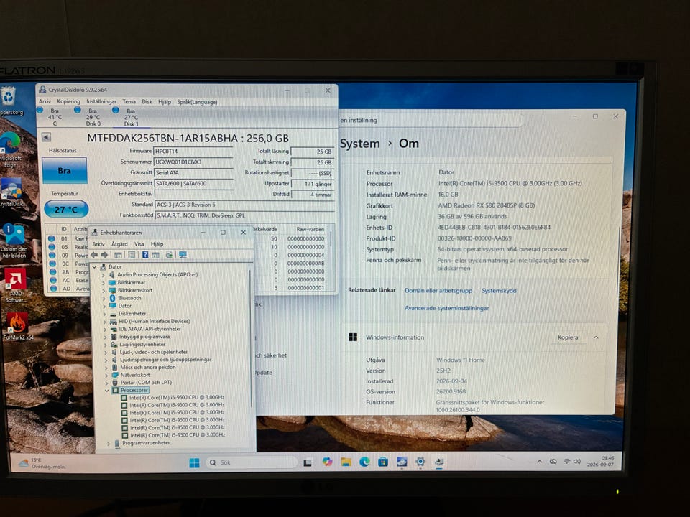Viewport: 690px width, 517px height.
Task: Open Copilot from the taskbar
Action: point(327,462)
